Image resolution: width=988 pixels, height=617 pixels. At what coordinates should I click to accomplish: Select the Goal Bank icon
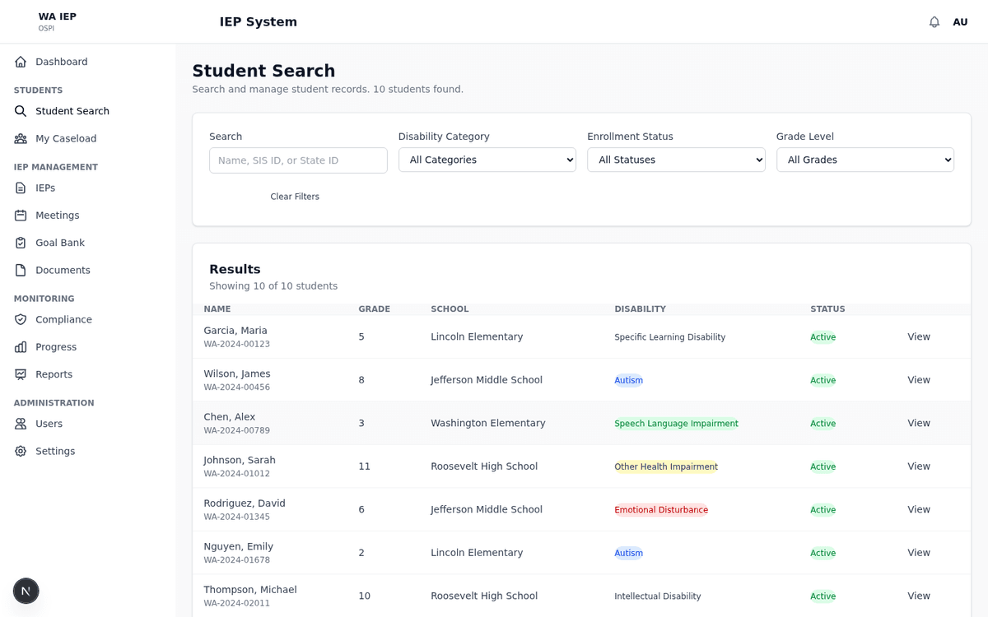[x=20, y=242]
